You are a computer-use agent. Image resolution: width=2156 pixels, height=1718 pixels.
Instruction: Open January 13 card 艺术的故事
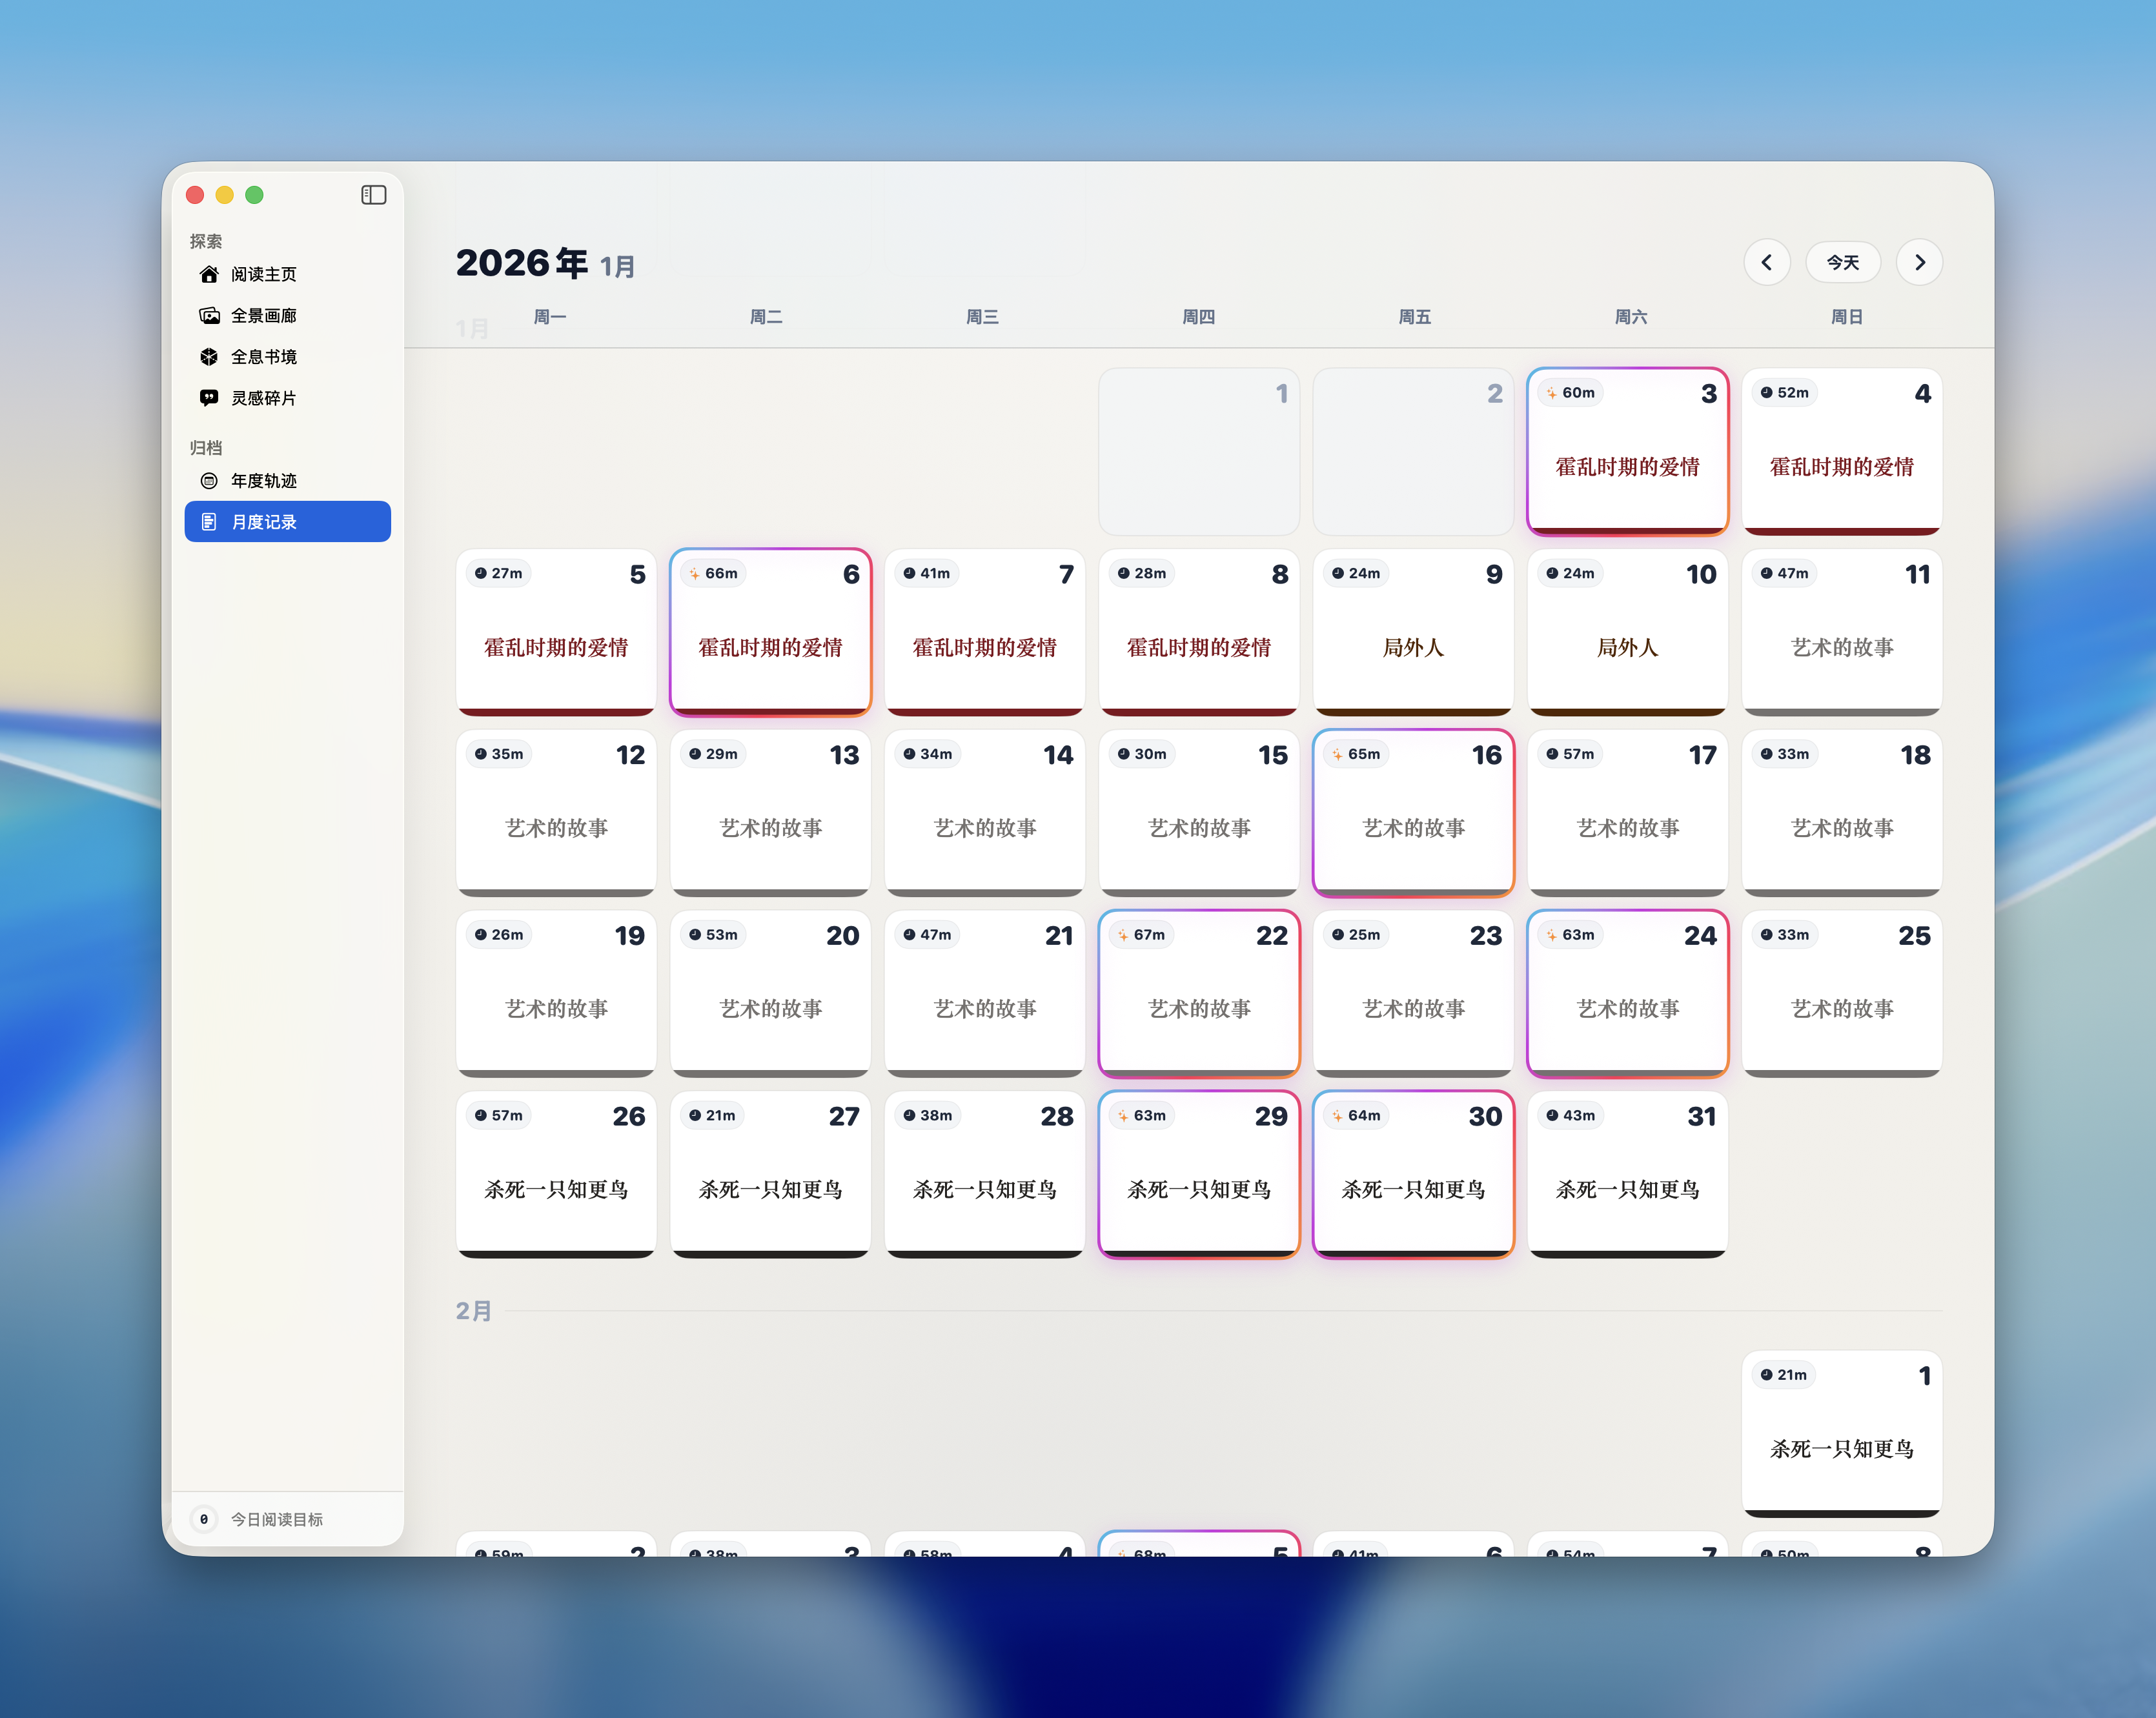tap(770, 813)
